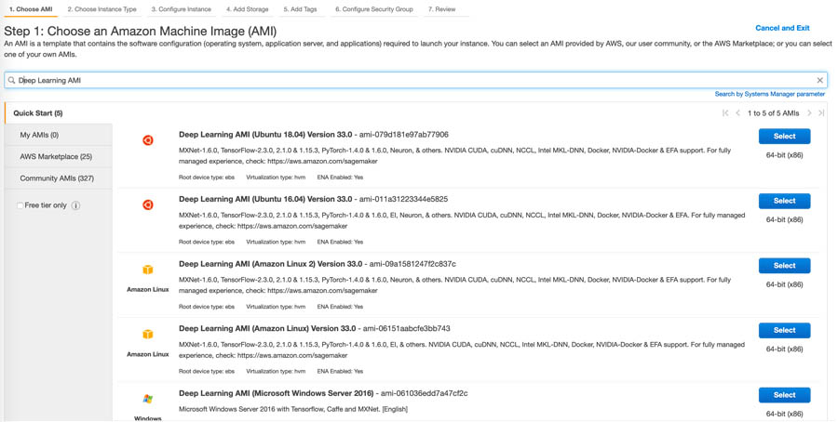Image resolution: width=838 pixels, height=422 pixels.
Task: Click the 1 to 5 of 5 AMIs text
Action: (774, 113)
